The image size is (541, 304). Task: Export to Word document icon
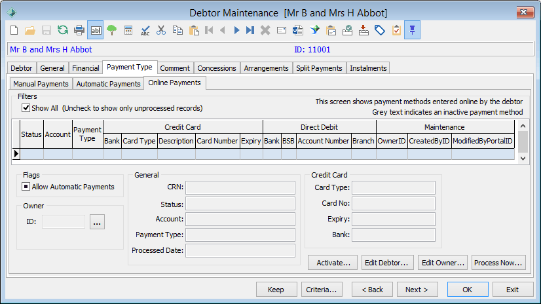pyautogui.click(x=298, y=30)
